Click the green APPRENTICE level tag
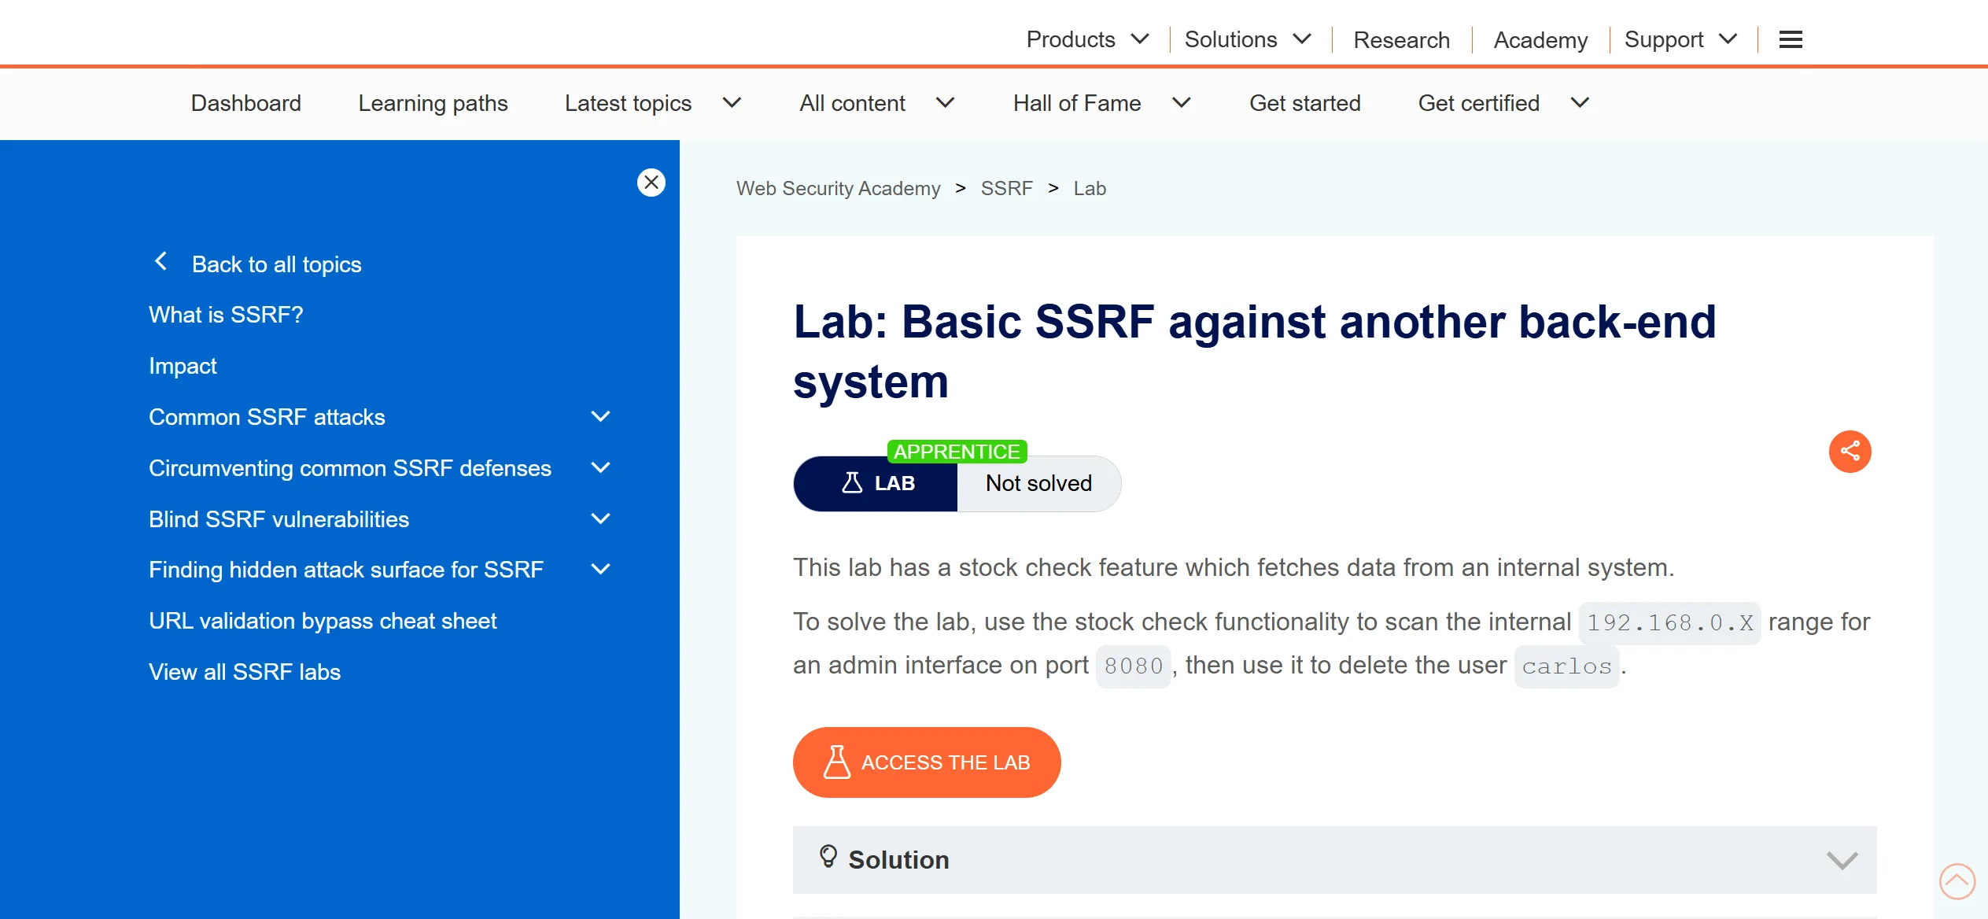The width and height of the screenshot is (1988, 919). pos(957,452)
